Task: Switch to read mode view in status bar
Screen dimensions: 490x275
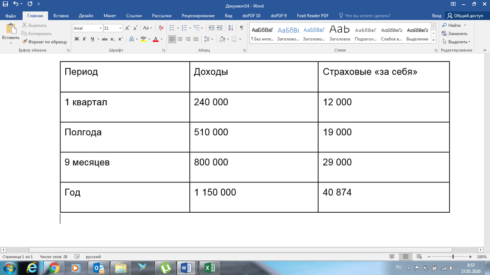Action: click(x=392, y=257)
